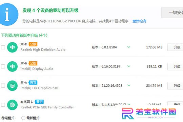The image size is (183, 122).
Task: Click the 一键安装 button
Action: point(172,13)
